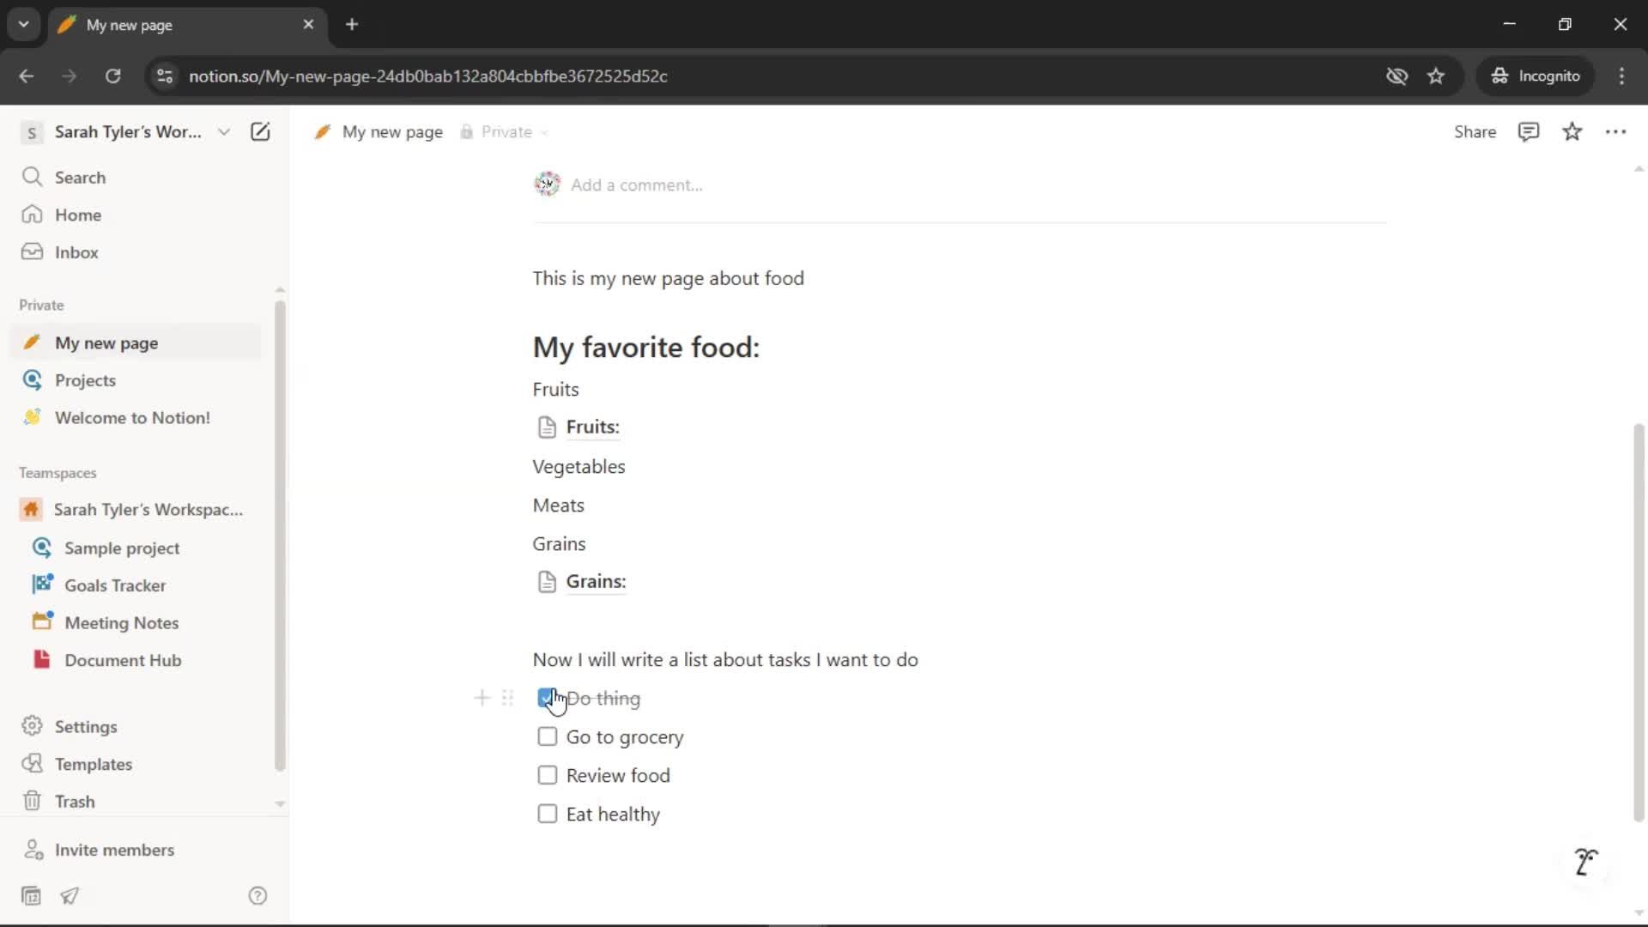Open the help question mark icon

[257, 896]
